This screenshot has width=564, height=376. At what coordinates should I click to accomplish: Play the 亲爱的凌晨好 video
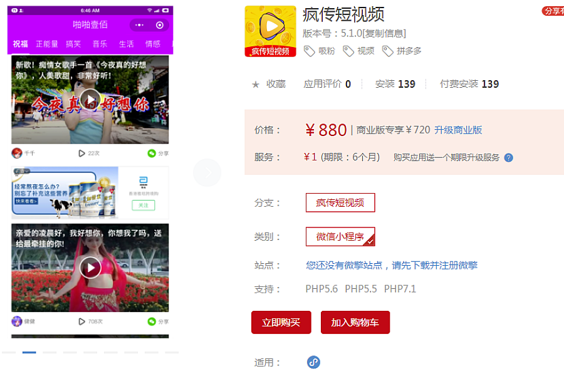(90, 268)
